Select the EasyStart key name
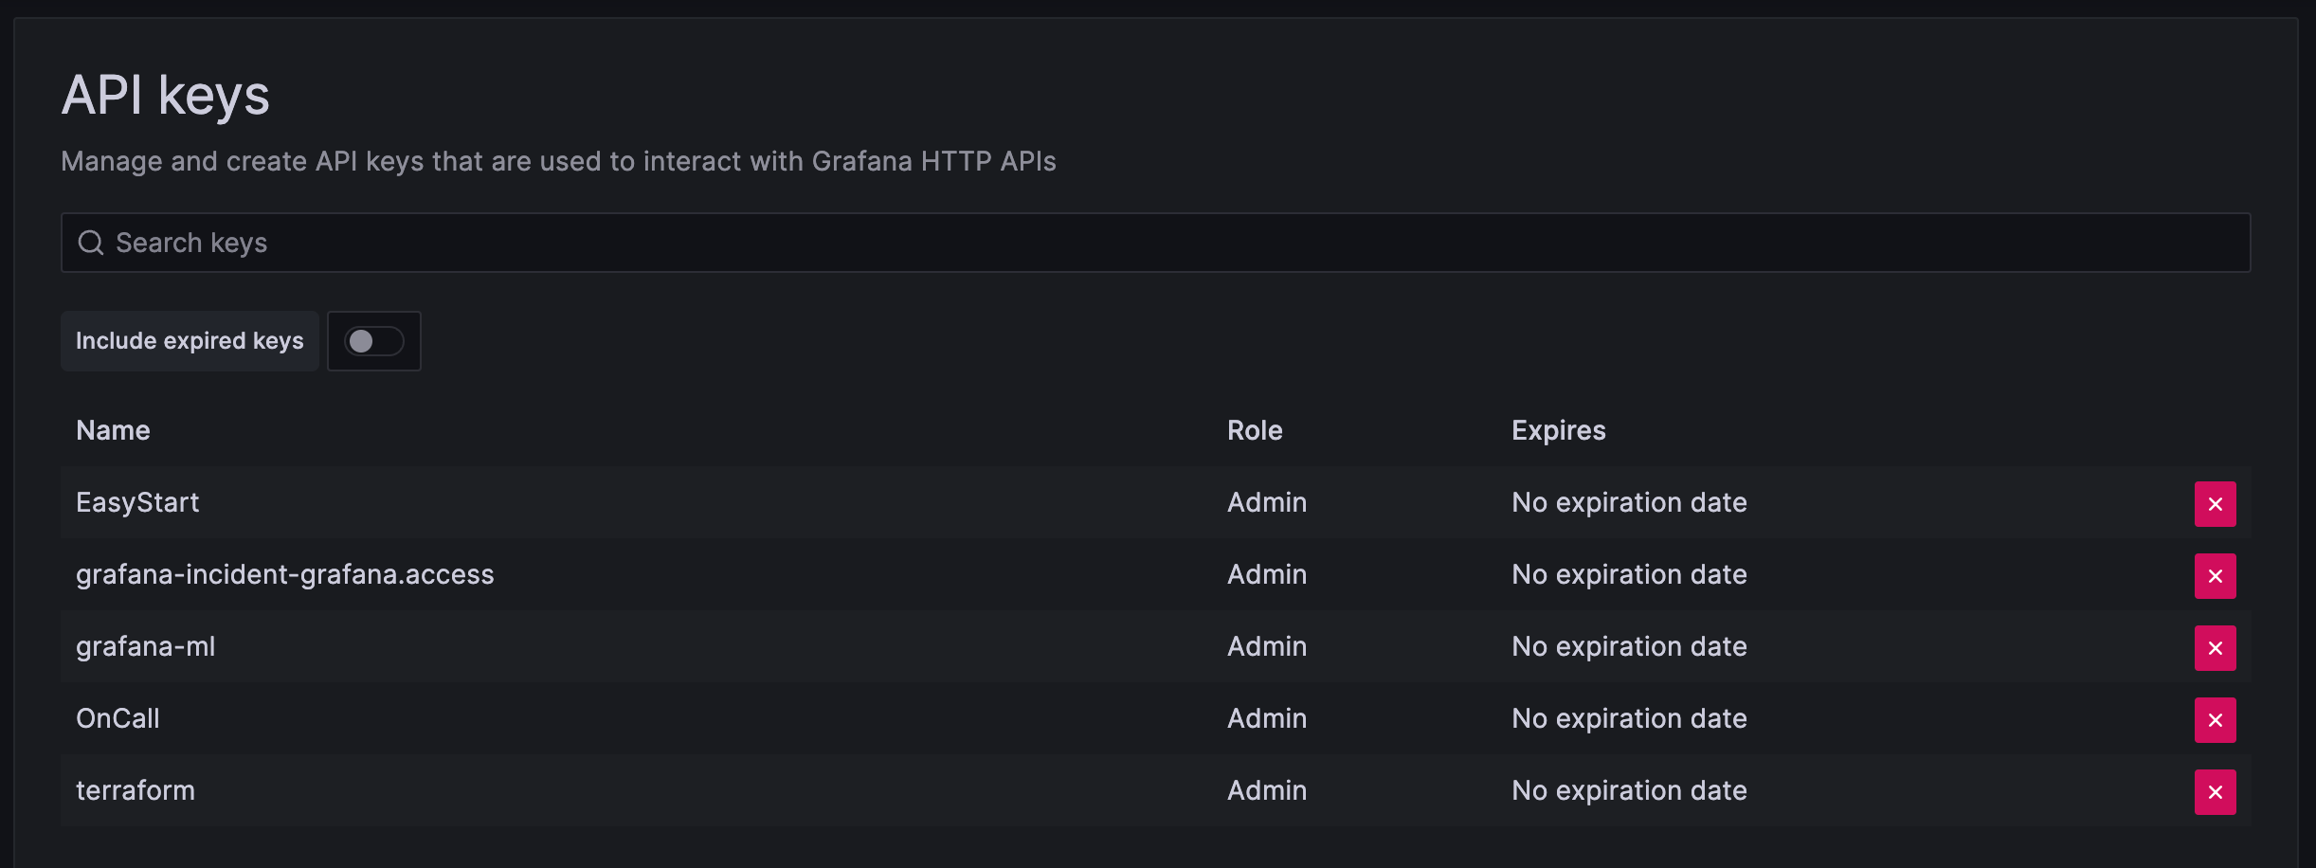This screenshot has height=868, width=2316. click(x=137, y=502)
